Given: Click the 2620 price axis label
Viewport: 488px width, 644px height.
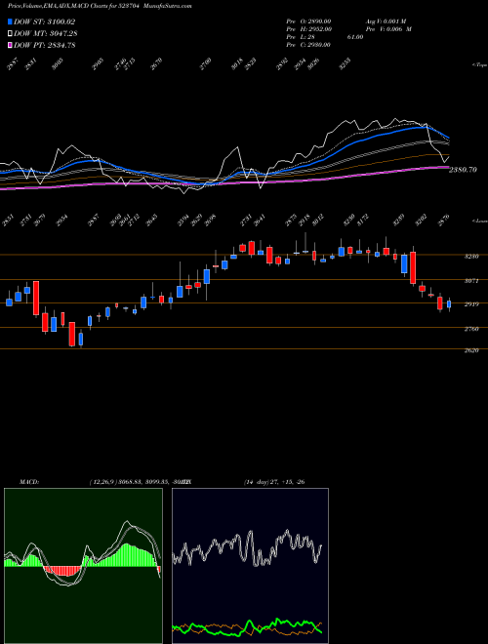Looking at the screenshot, I should (471, 351).
